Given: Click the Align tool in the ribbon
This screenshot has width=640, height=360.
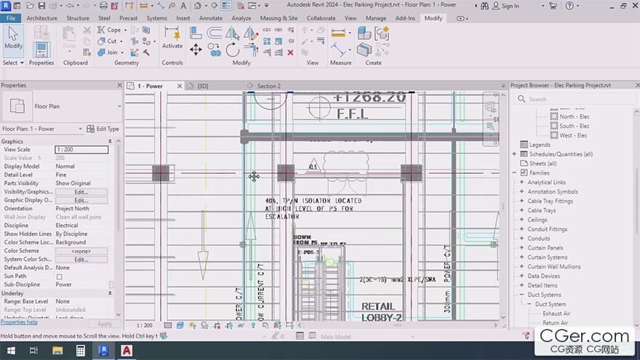Looking at the screenshot, I should (196, 33).
